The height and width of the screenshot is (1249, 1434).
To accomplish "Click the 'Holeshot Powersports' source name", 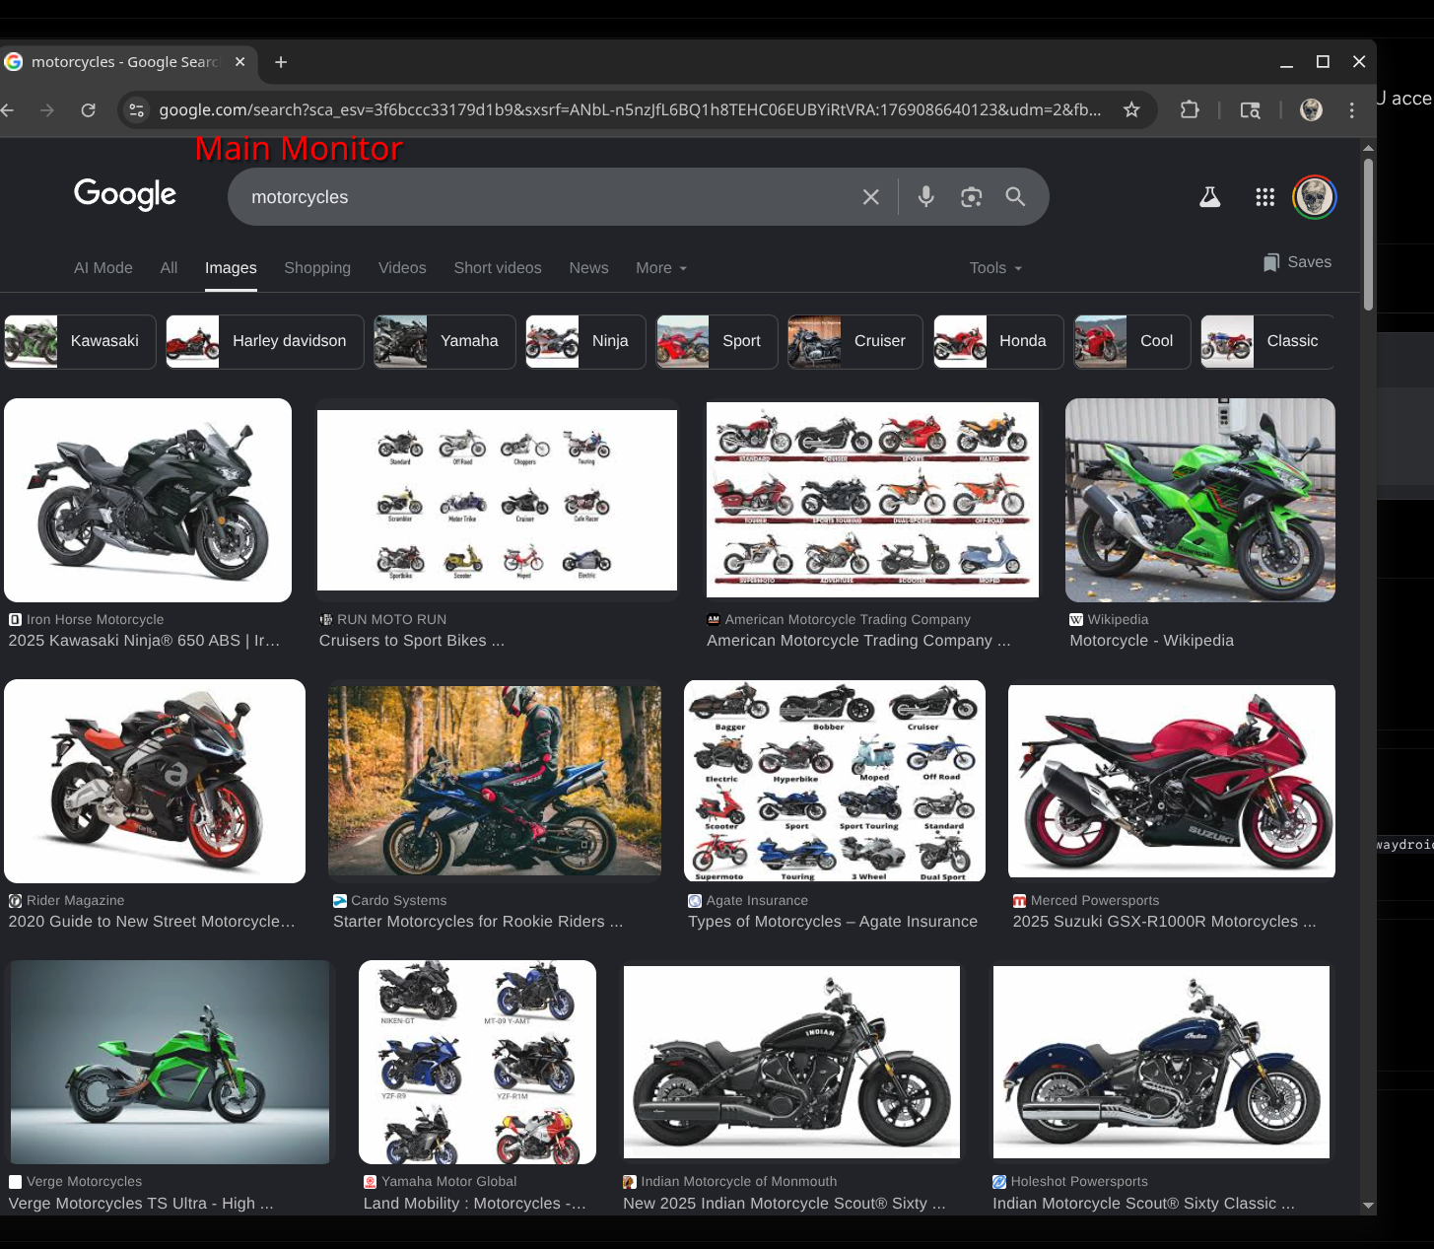I will click(1079, 1181).
